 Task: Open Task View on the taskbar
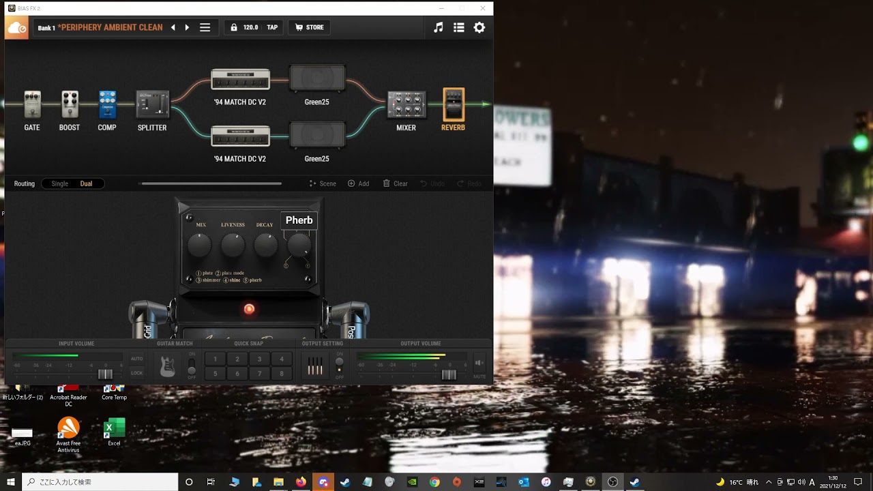pyautogui.click(x=211, y=482)
